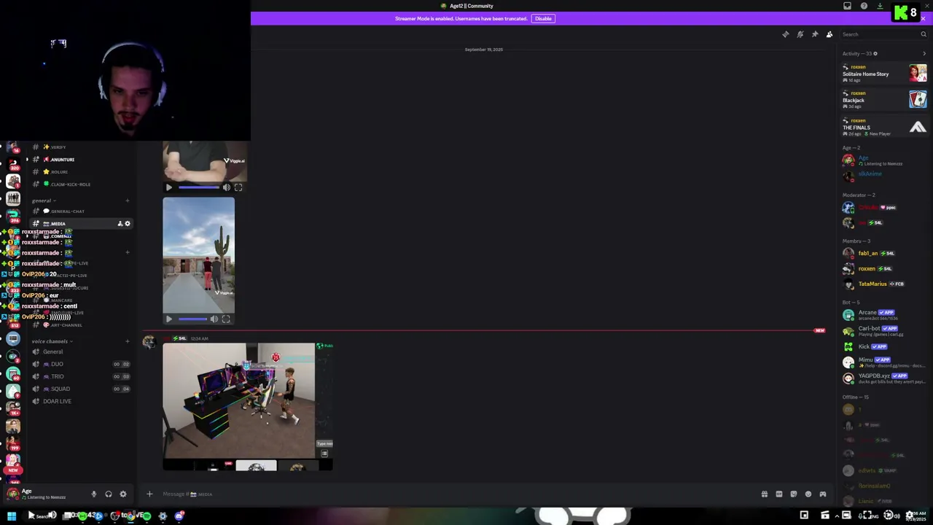This screenshot has height=525, width=933.
Task: Open apps launcher icon in message bar
Action: 823,494
